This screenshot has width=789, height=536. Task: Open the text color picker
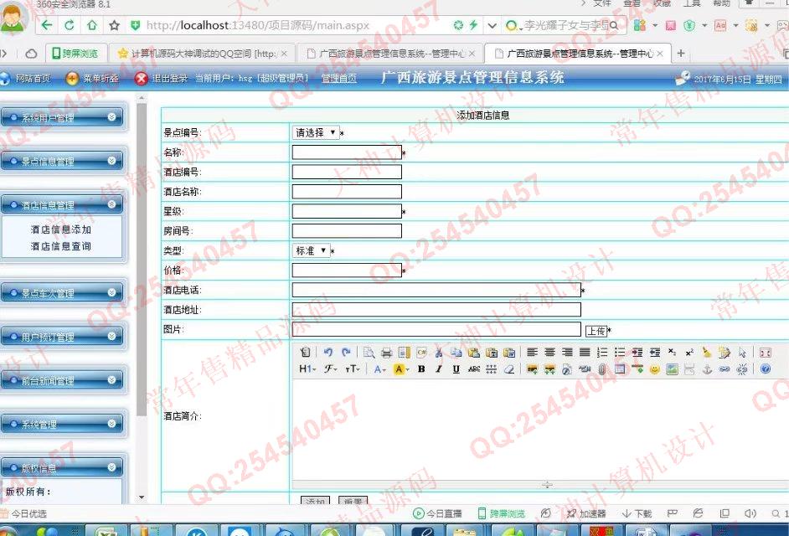[380, 368]
